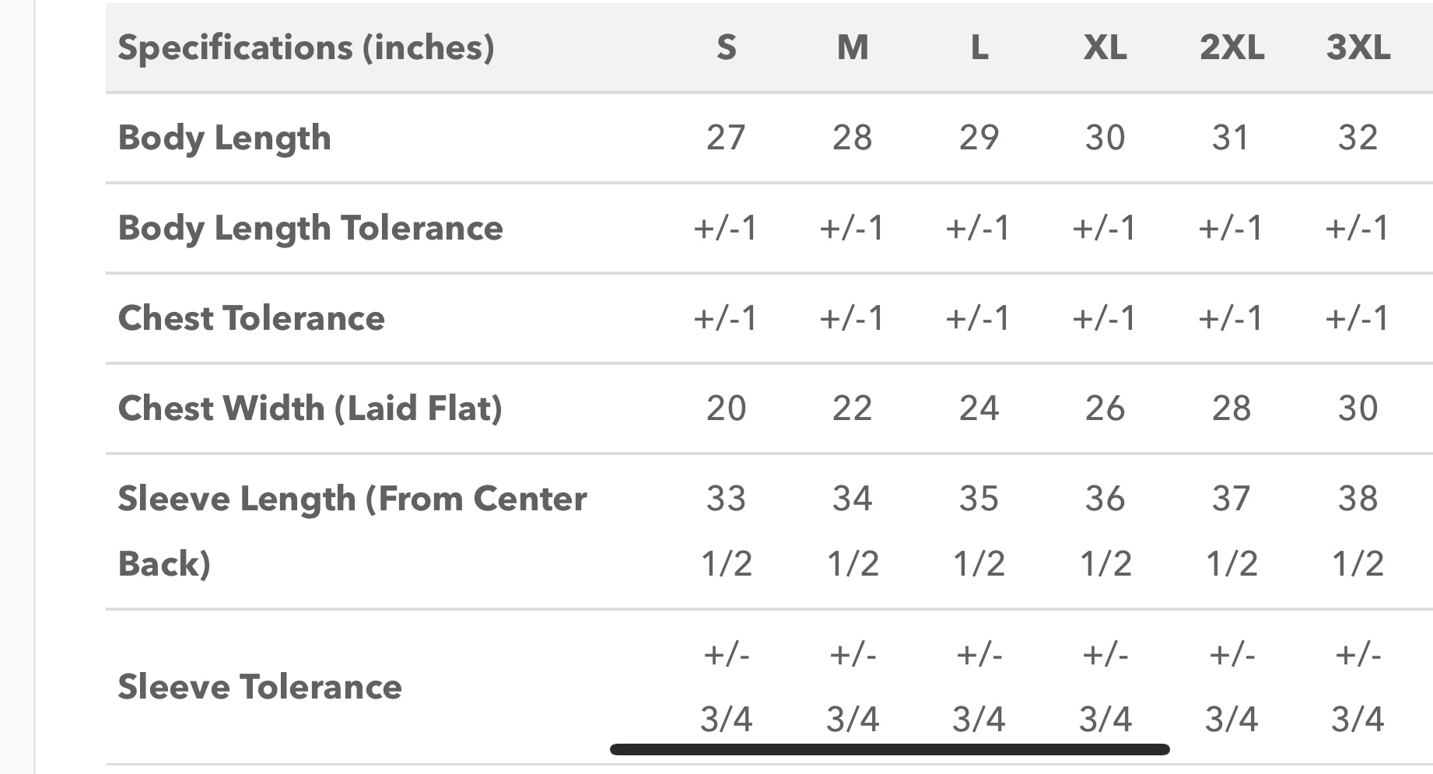This screenshot has width=1433, height=774.
Task: Click Body Length value 30 for XL
Action: [x=1105, y=138]
